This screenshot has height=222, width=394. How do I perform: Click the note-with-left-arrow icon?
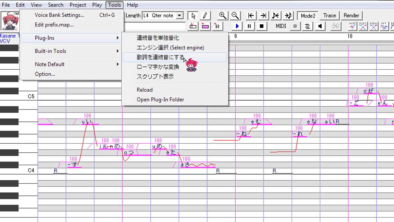point(276,15)
